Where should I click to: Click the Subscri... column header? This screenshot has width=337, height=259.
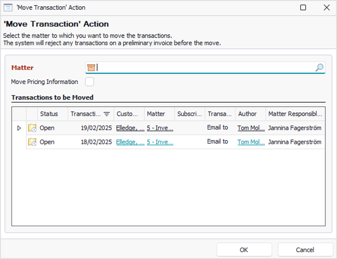(x=190, y=114)
